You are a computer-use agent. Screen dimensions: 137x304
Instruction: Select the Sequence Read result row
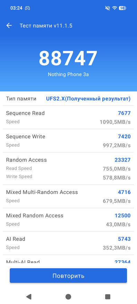(x=68, y=117)
